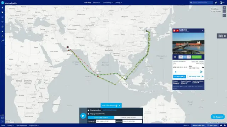Screen dimensions: 227x127
Task: Enable the Display vessel events checkbox
Action: tap(88, 114)
